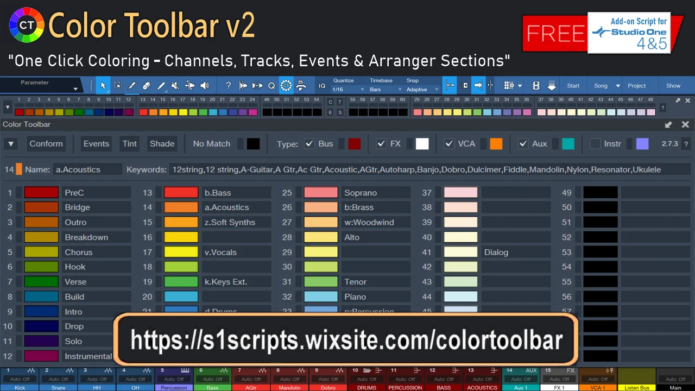
Task: Click the mini toolbar S button
Action: click(x=340, y=112)
